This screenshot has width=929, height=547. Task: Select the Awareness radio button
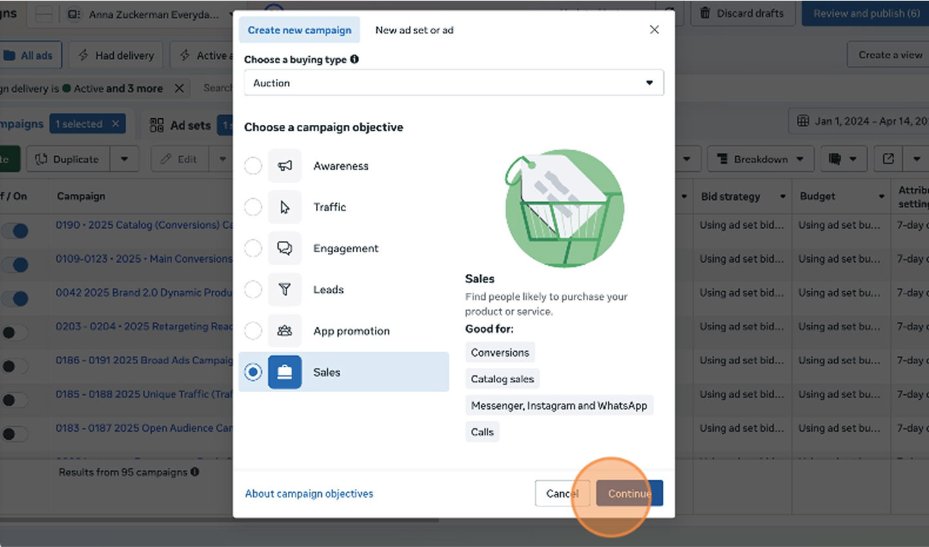click(x=253, y=166)
